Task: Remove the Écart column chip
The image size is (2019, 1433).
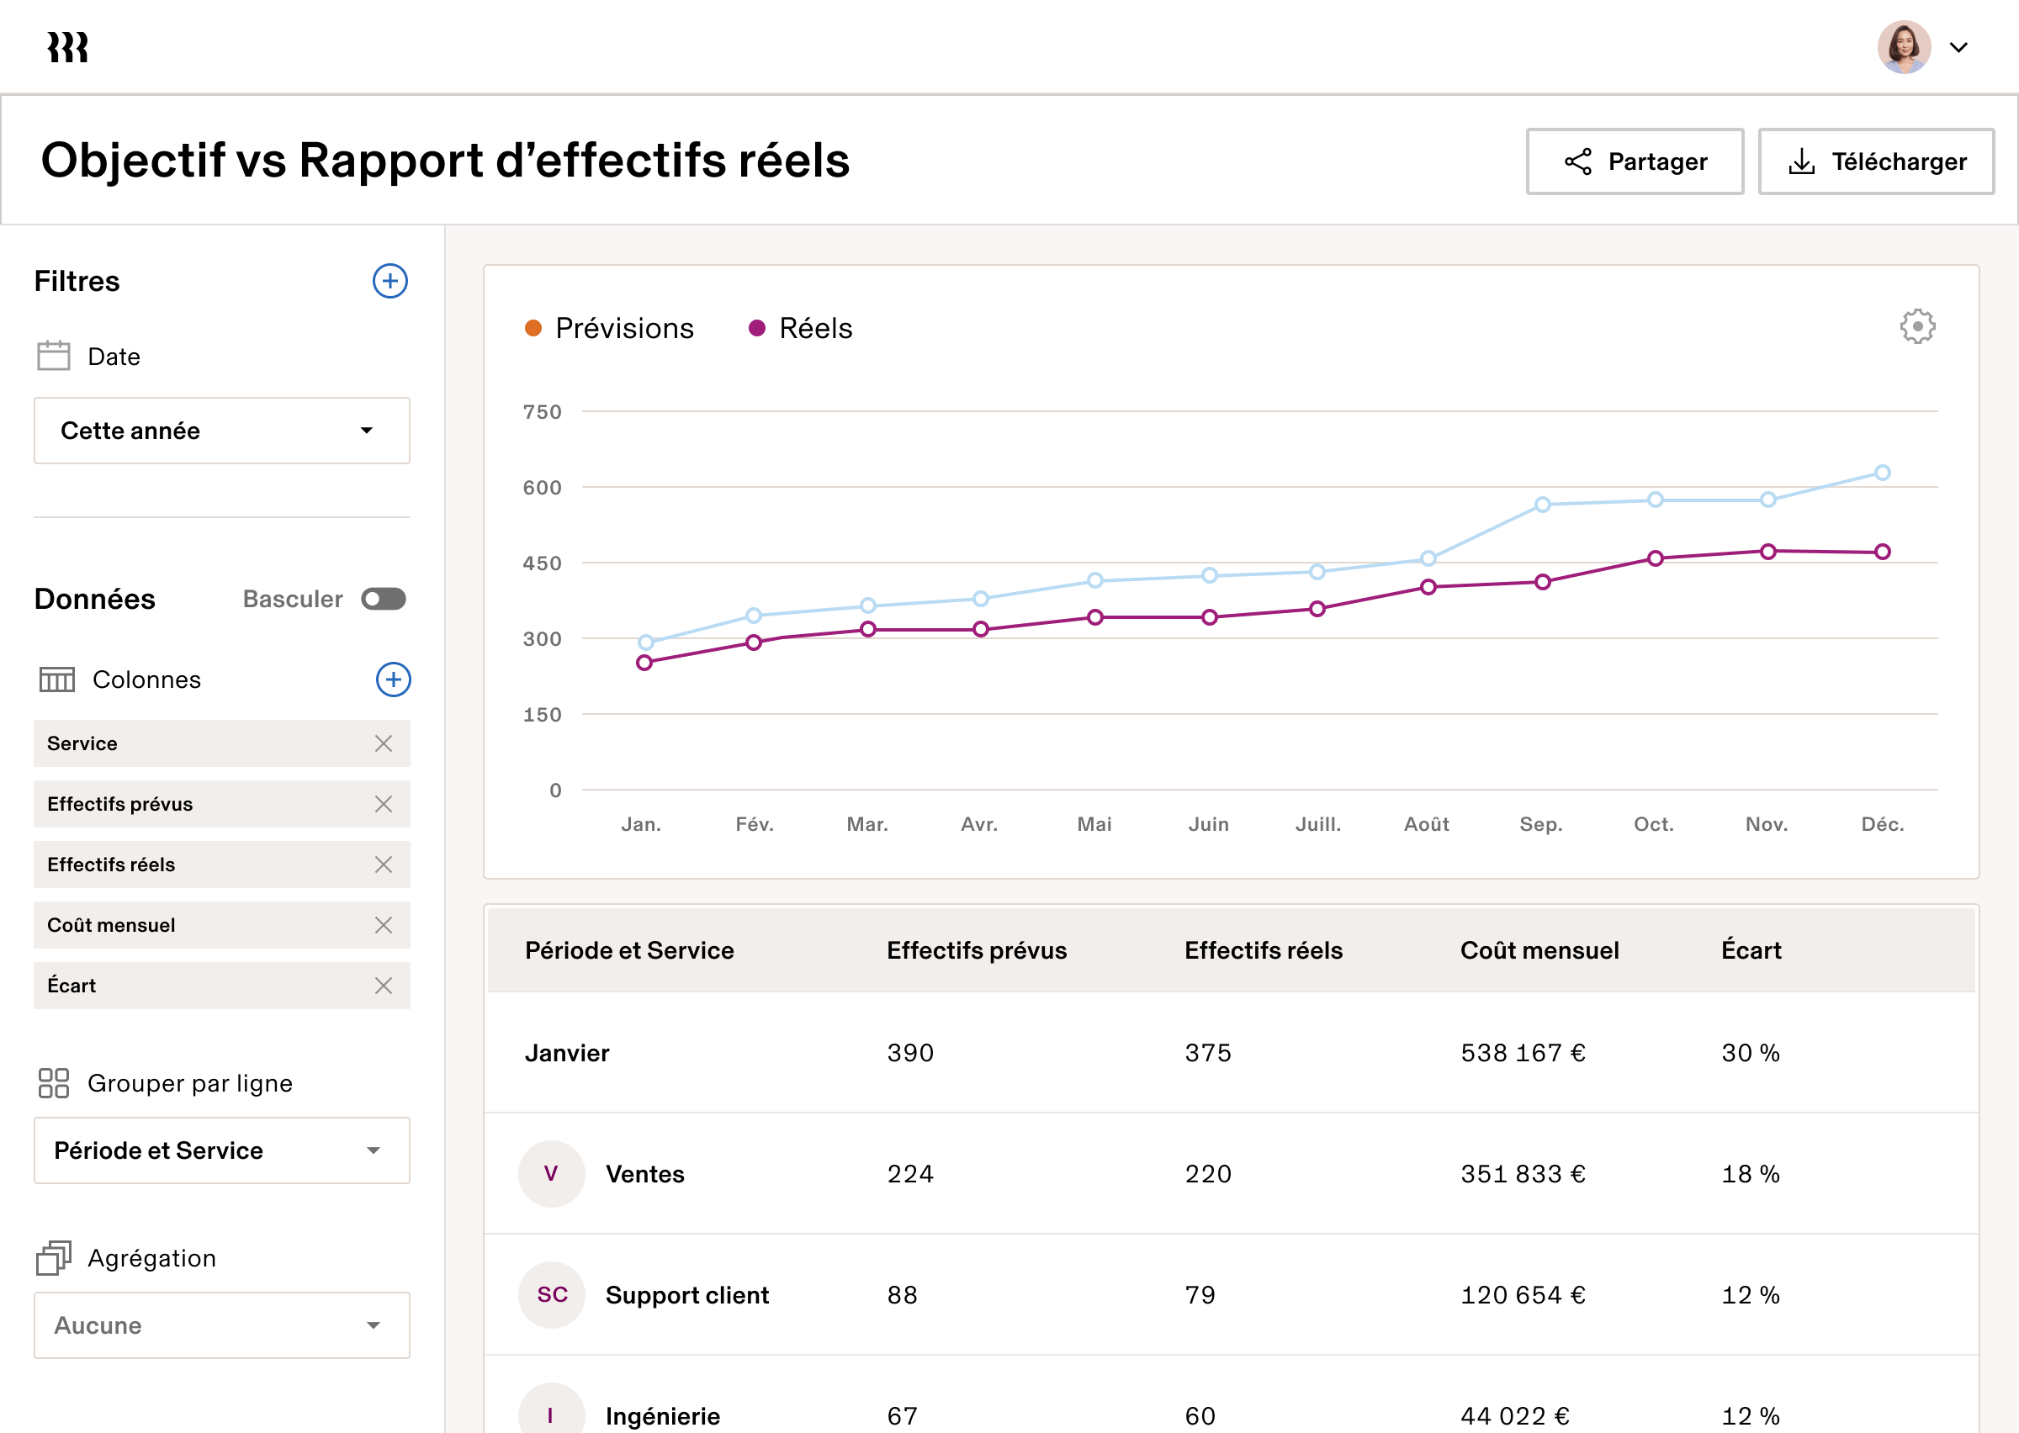Action: click(384, 986)
